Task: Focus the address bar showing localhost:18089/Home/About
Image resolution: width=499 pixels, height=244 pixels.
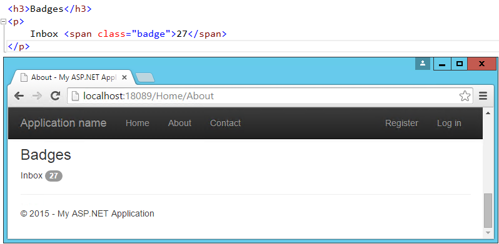Action: point(270,96)
